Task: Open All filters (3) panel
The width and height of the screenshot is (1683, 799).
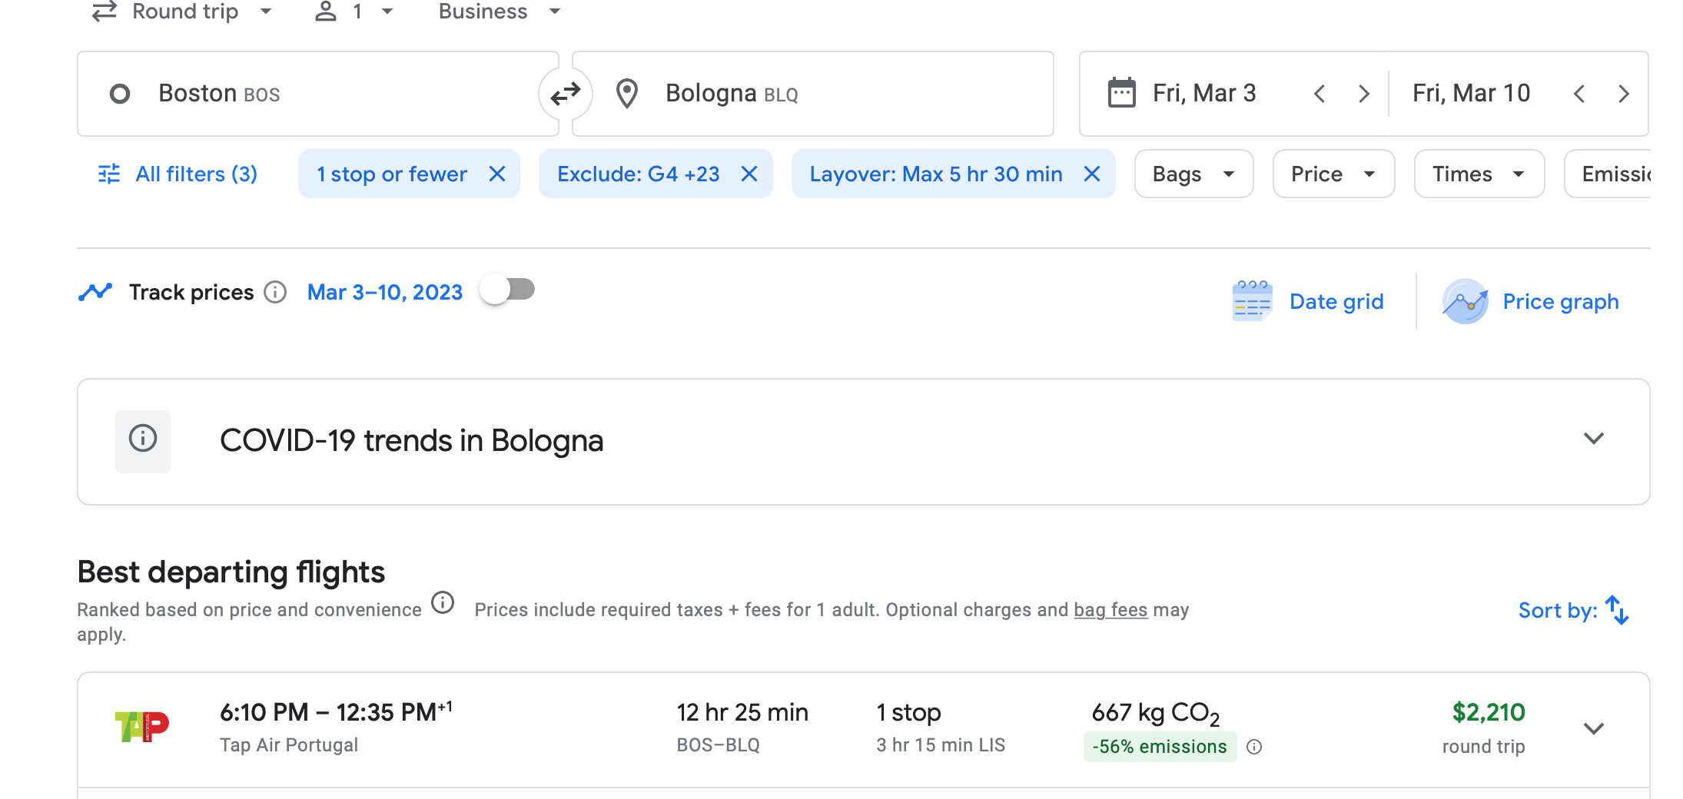Action: (178, 174)
